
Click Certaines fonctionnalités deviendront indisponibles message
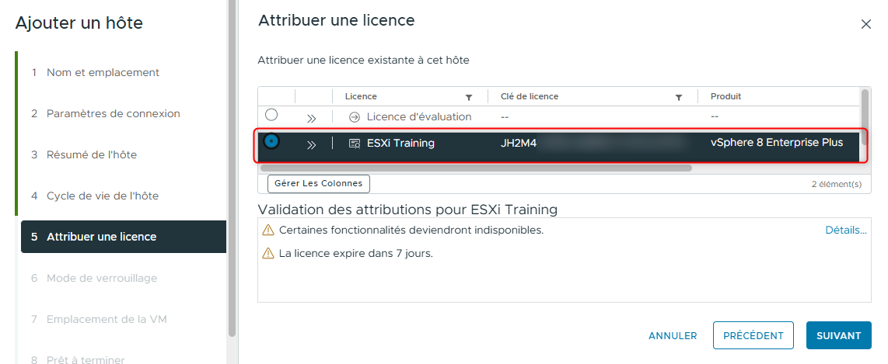click(411, 231)
